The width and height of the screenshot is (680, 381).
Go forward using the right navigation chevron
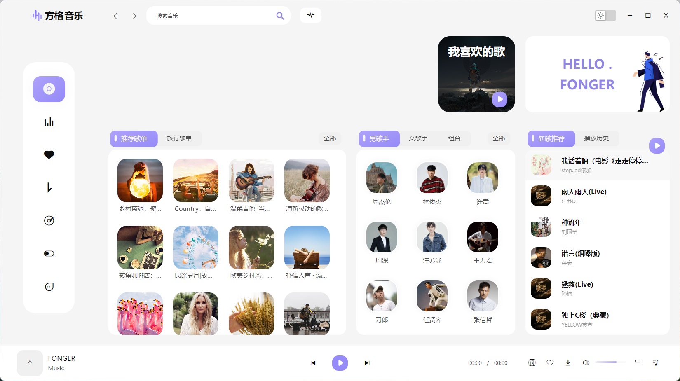tap(134, 15)
